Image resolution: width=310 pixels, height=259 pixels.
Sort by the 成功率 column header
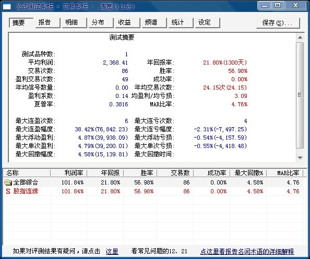click(x=212, y=173)
